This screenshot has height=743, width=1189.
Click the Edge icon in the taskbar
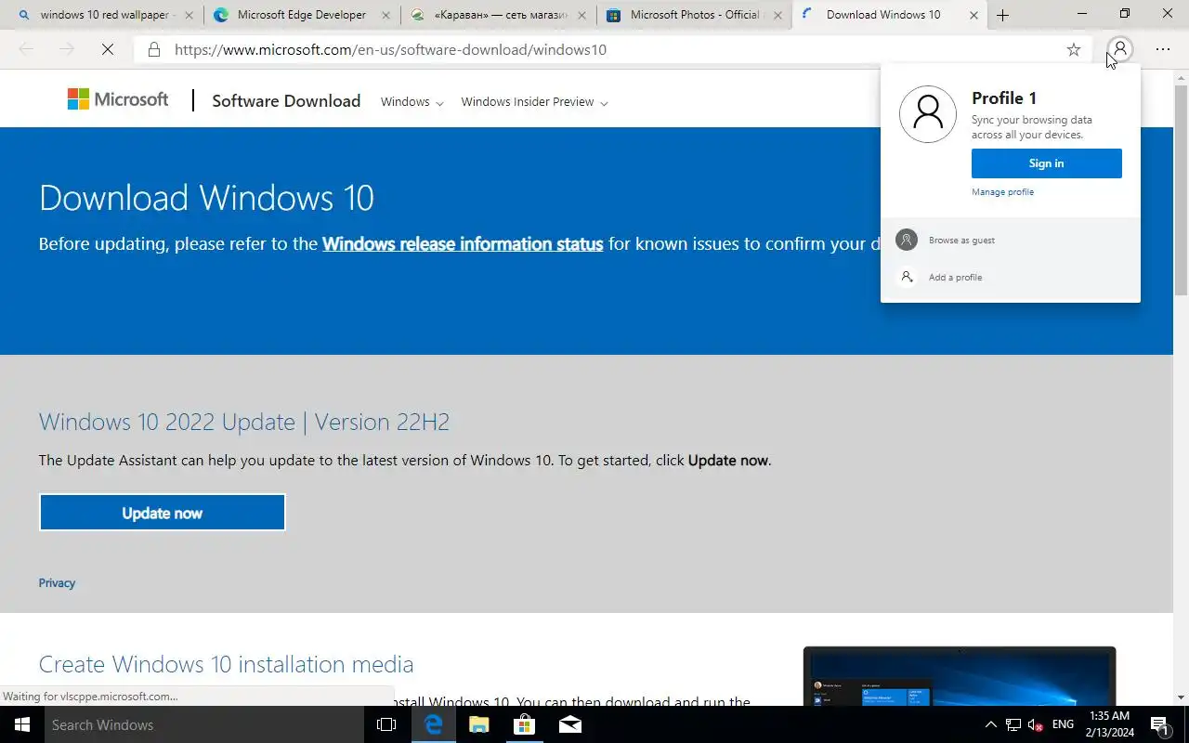click(x=433, y=724)
